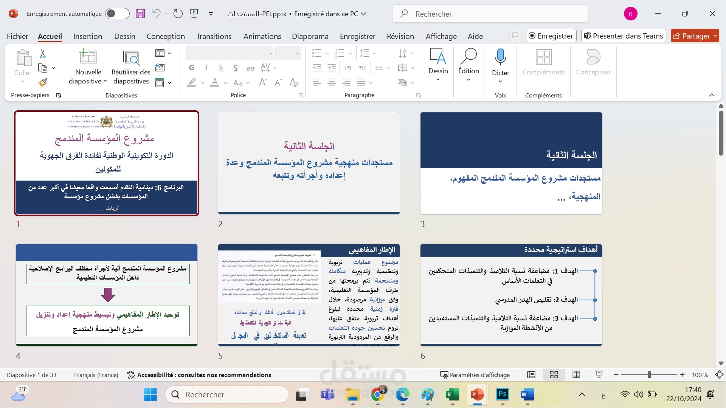Screen dimensions: 726x408
Task: Switch to the Diaporama tab
Action: coord(310,36)
